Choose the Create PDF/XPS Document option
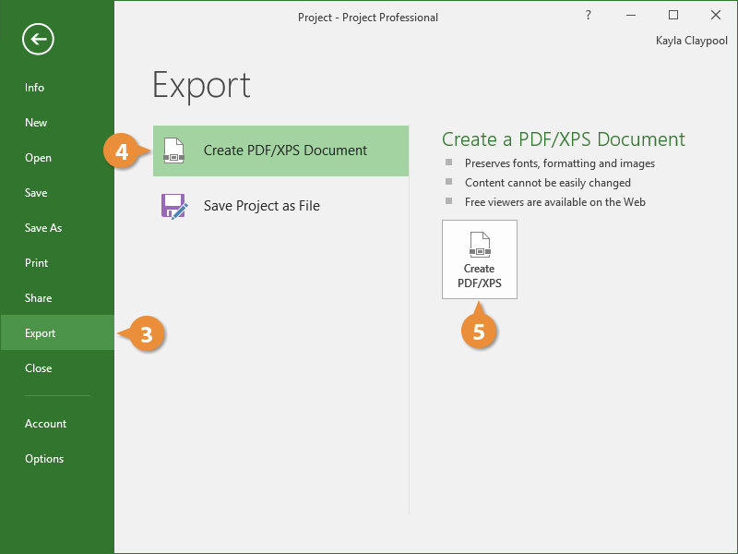The width and height of the screenshot is (738, 554). (284, 151)
